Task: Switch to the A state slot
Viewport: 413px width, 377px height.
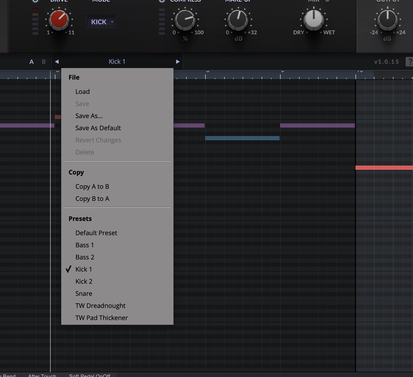Action: [31, 62]
